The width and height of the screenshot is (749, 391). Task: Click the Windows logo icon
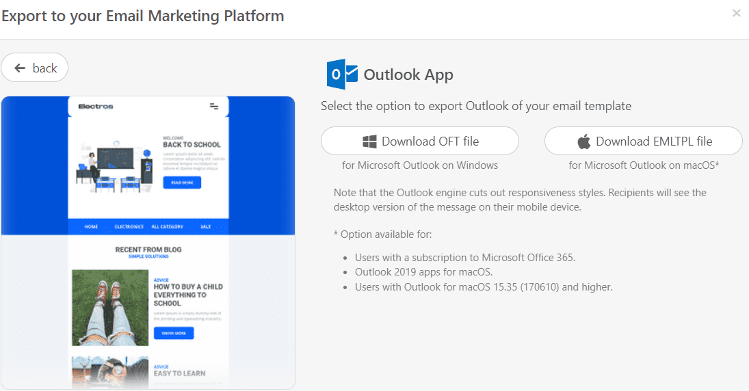[370, 141]
